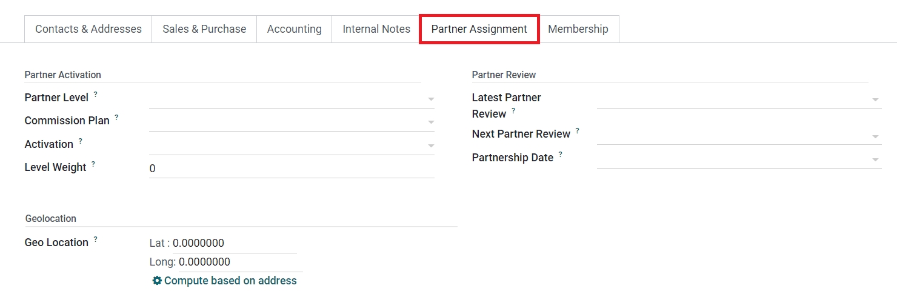
Task: Click the help icon beside Next Partner Review
Action: coord(577,131)
